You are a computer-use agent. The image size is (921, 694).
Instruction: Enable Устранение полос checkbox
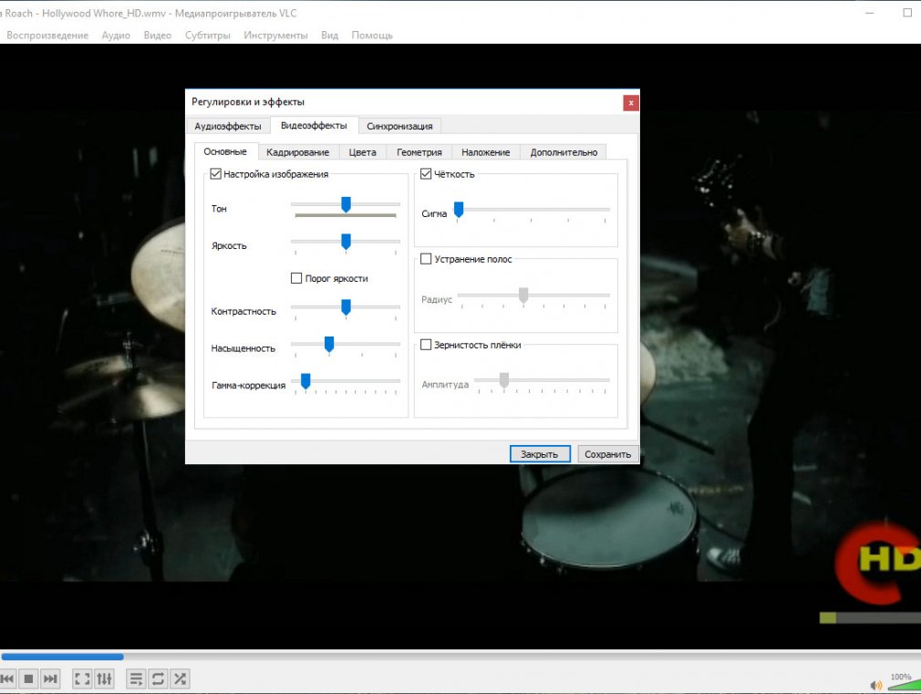(x=426, y=259)
